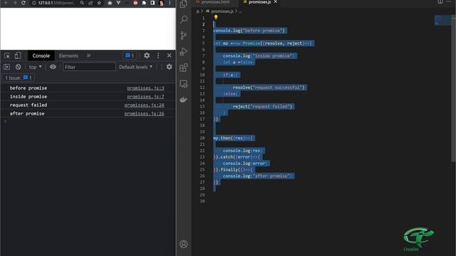Open DevTools settings gear
Viewport: 456px width, 256px height.
coord(147,55)
